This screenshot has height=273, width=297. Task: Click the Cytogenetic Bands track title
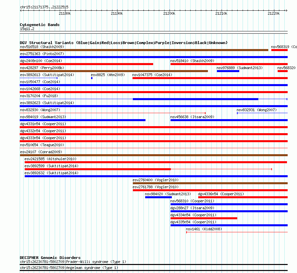coord(40,25)
